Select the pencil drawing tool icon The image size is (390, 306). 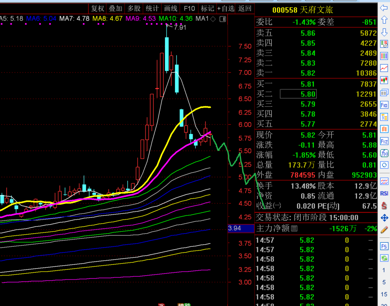coord(384,229)
